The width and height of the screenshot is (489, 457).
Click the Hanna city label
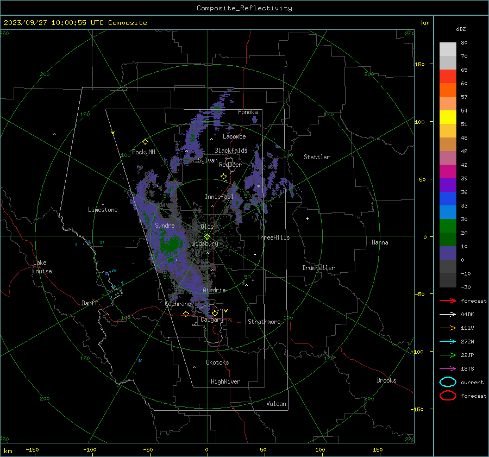380,242
